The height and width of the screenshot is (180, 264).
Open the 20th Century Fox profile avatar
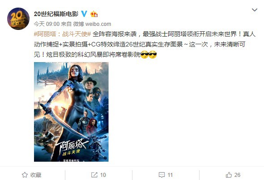[x=18, y=19]
